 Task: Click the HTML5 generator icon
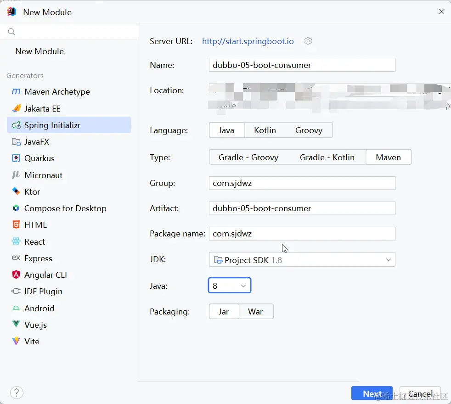tap(16, 224)
